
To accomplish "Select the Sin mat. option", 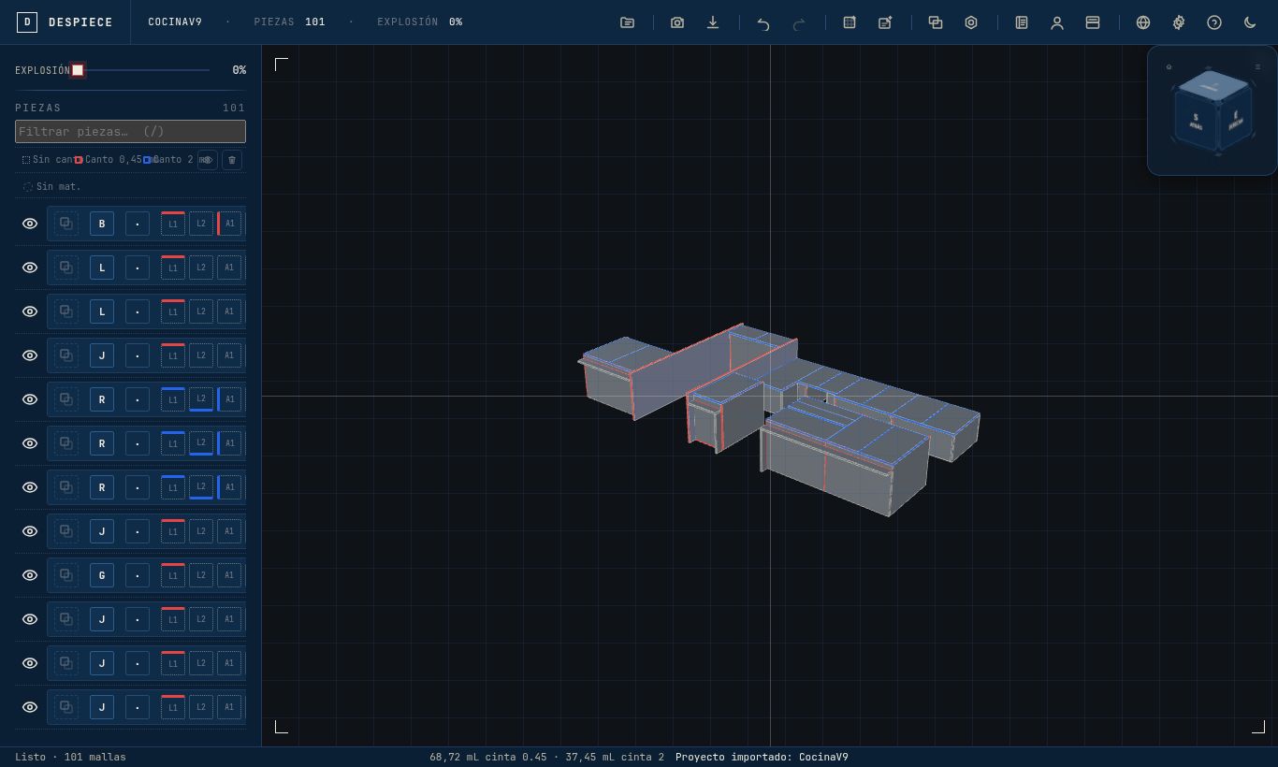I will click(x=52, y=187).
